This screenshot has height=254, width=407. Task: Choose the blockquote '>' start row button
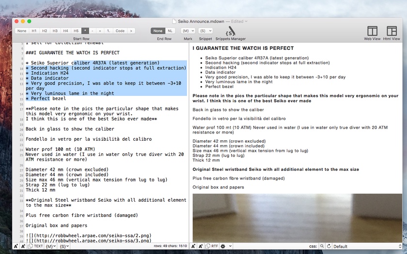coord(131,30)
